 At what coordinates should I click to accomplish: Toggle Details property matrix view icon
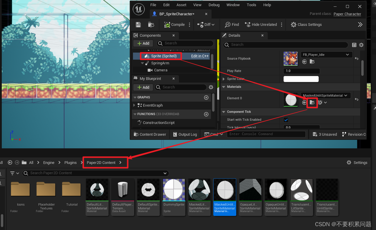tap(354, 45)
